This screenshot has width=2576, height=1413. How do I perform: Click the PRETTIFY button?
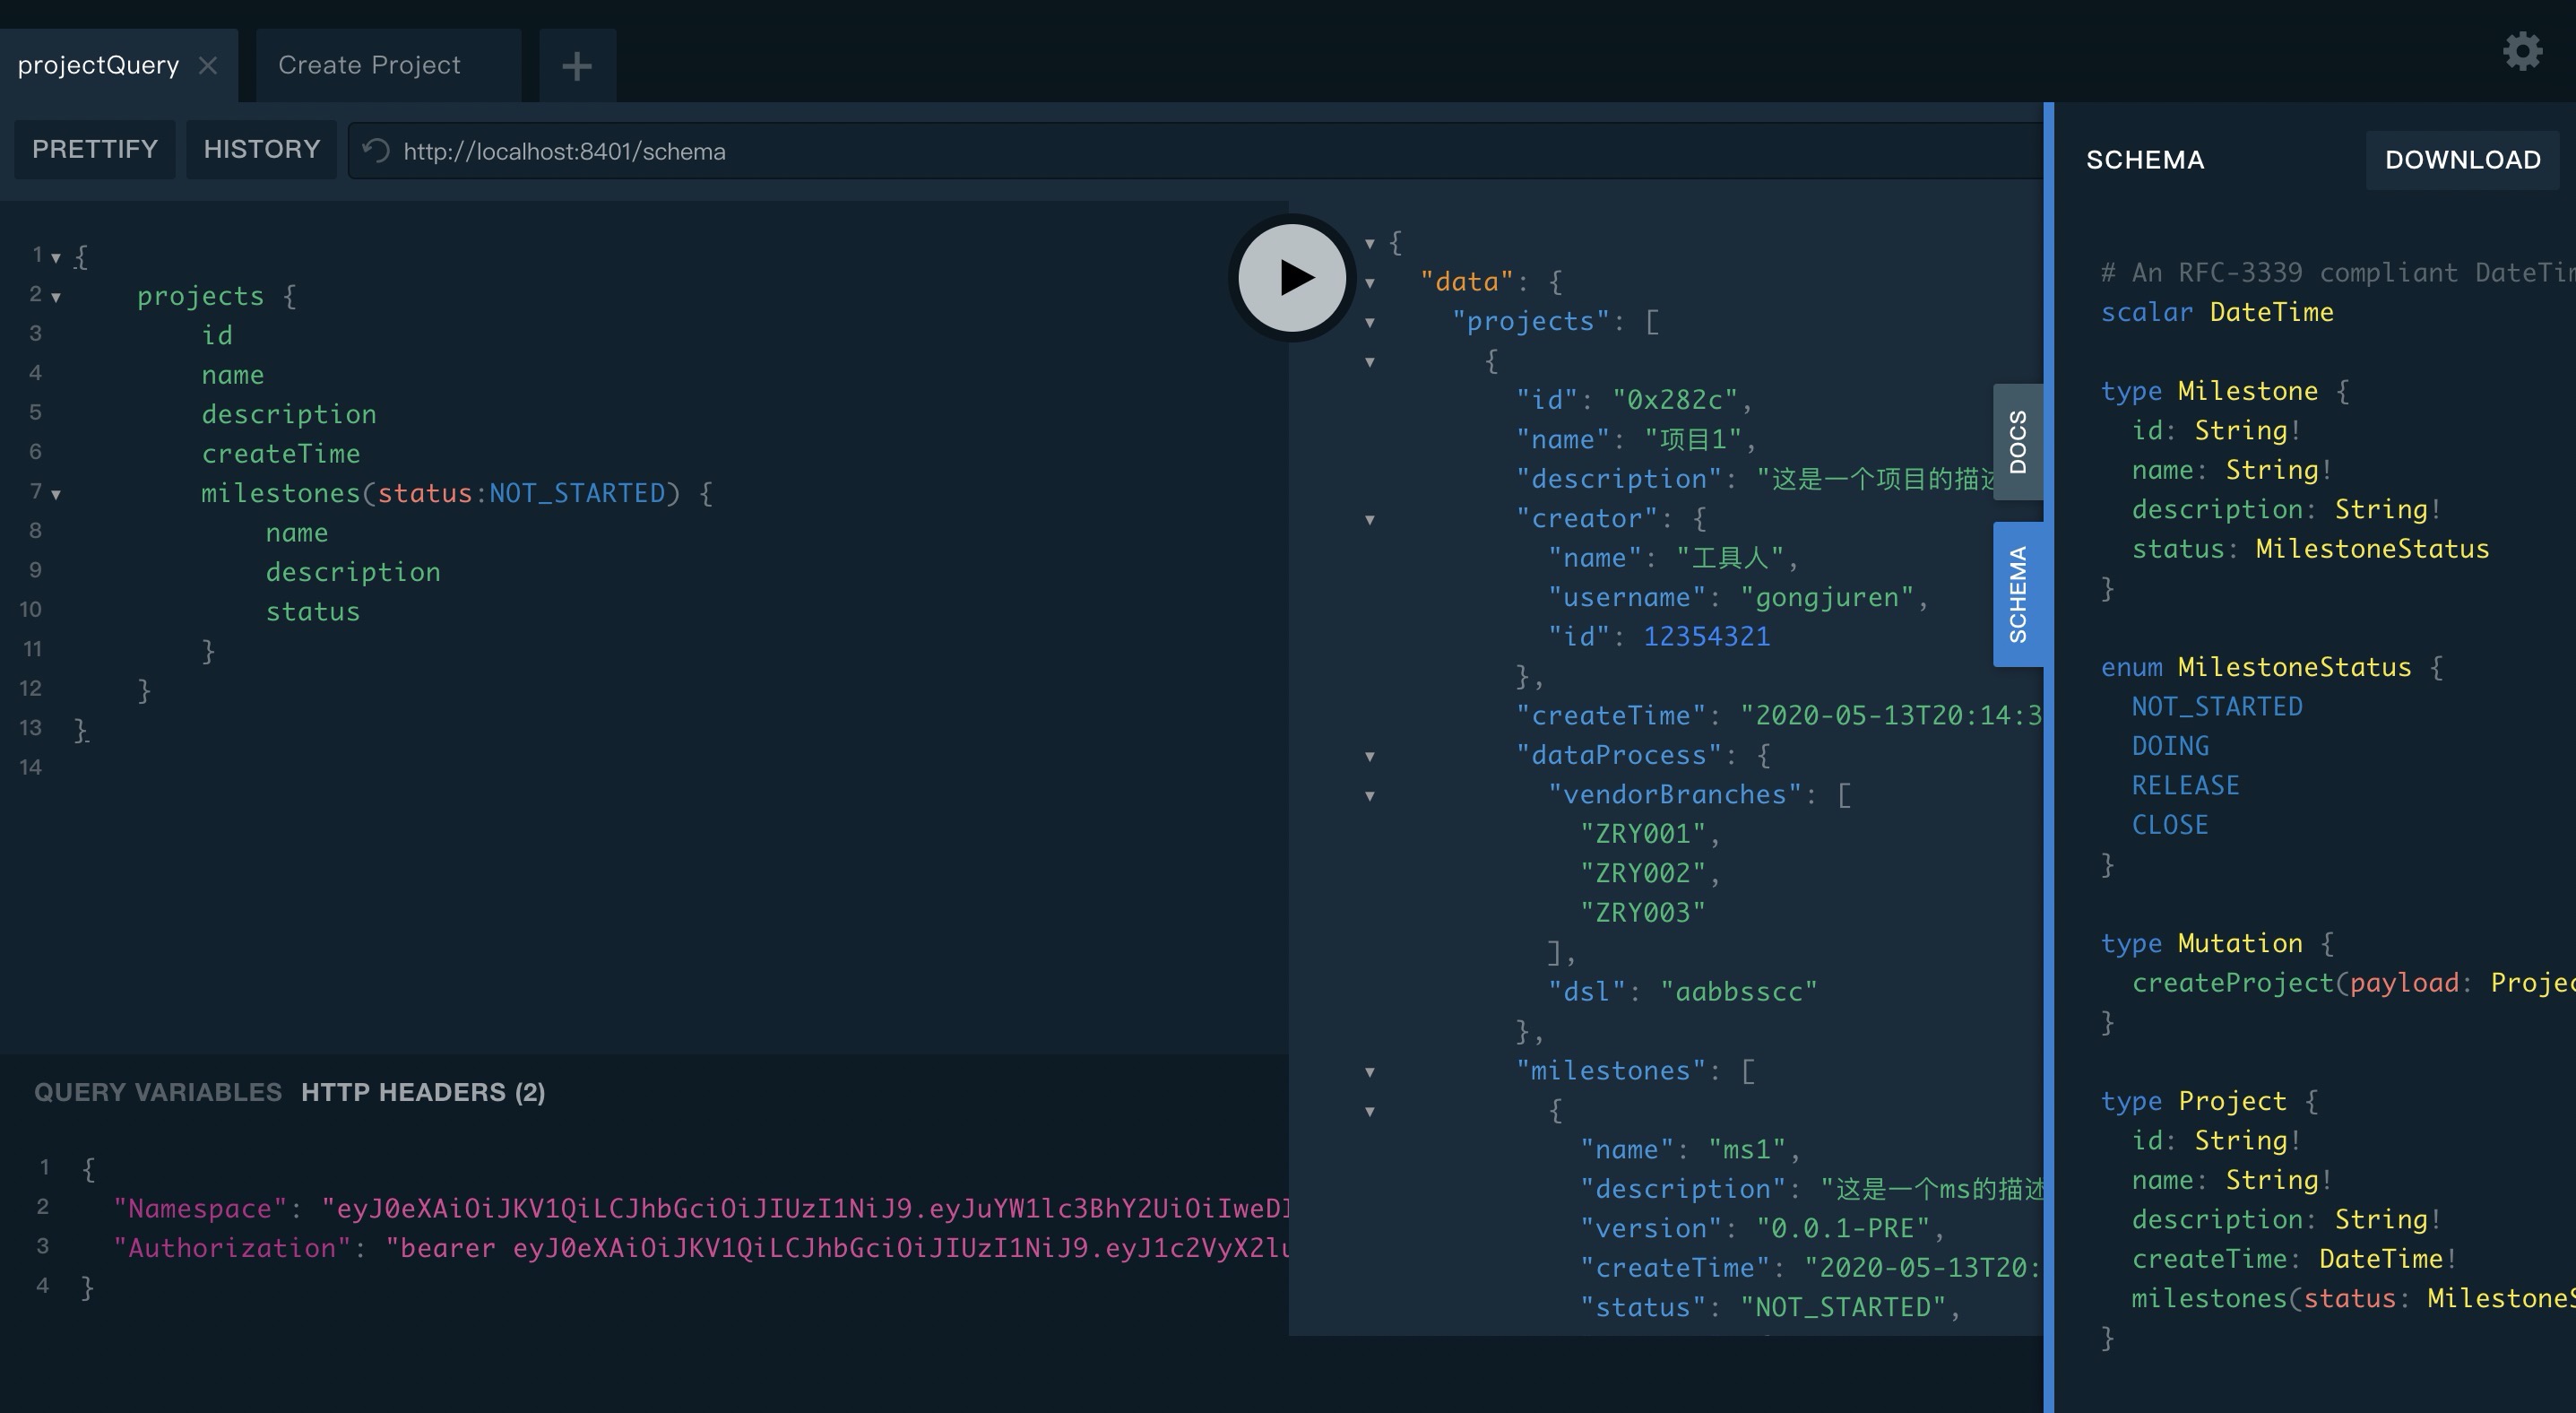94,150
